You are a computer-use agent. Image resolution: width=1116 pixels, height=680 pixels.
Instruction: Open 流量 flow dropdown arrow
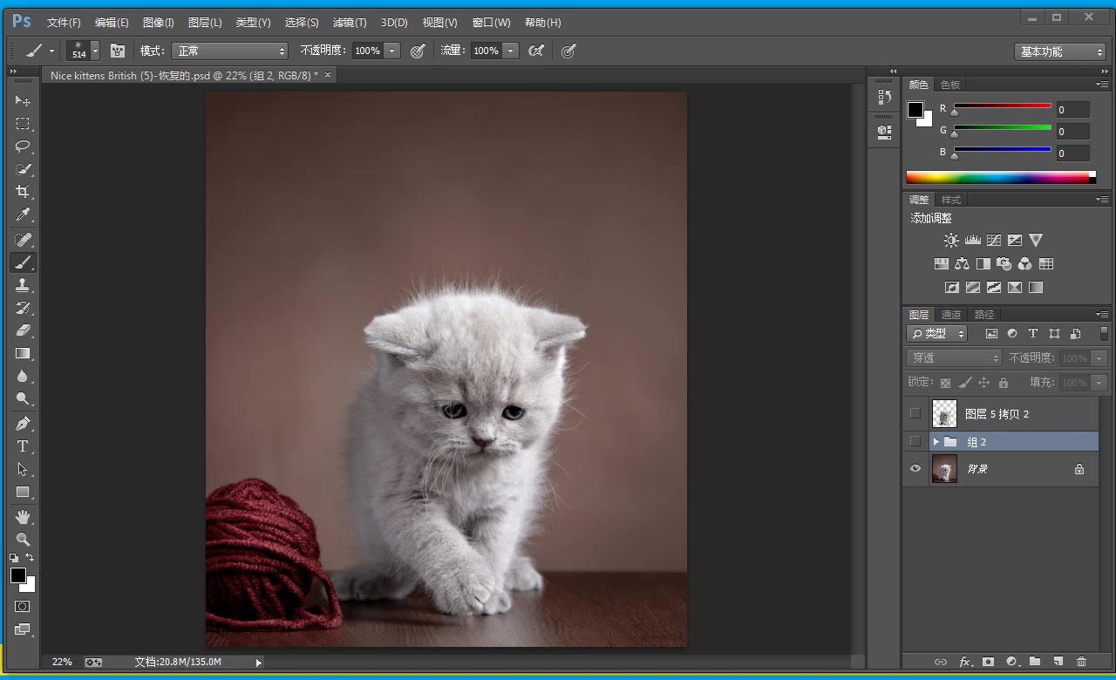tap(511, 51)
